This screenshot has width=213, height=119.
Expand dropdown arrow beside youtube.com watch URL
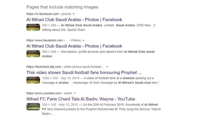click(75, 93)
